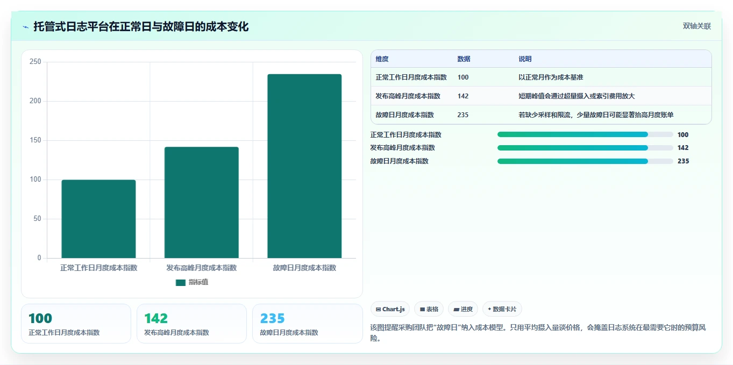Select the 表格 tag chip
The height and width of the screenshot is (365, 733).
pyautogui.click(x=429, y=309)
